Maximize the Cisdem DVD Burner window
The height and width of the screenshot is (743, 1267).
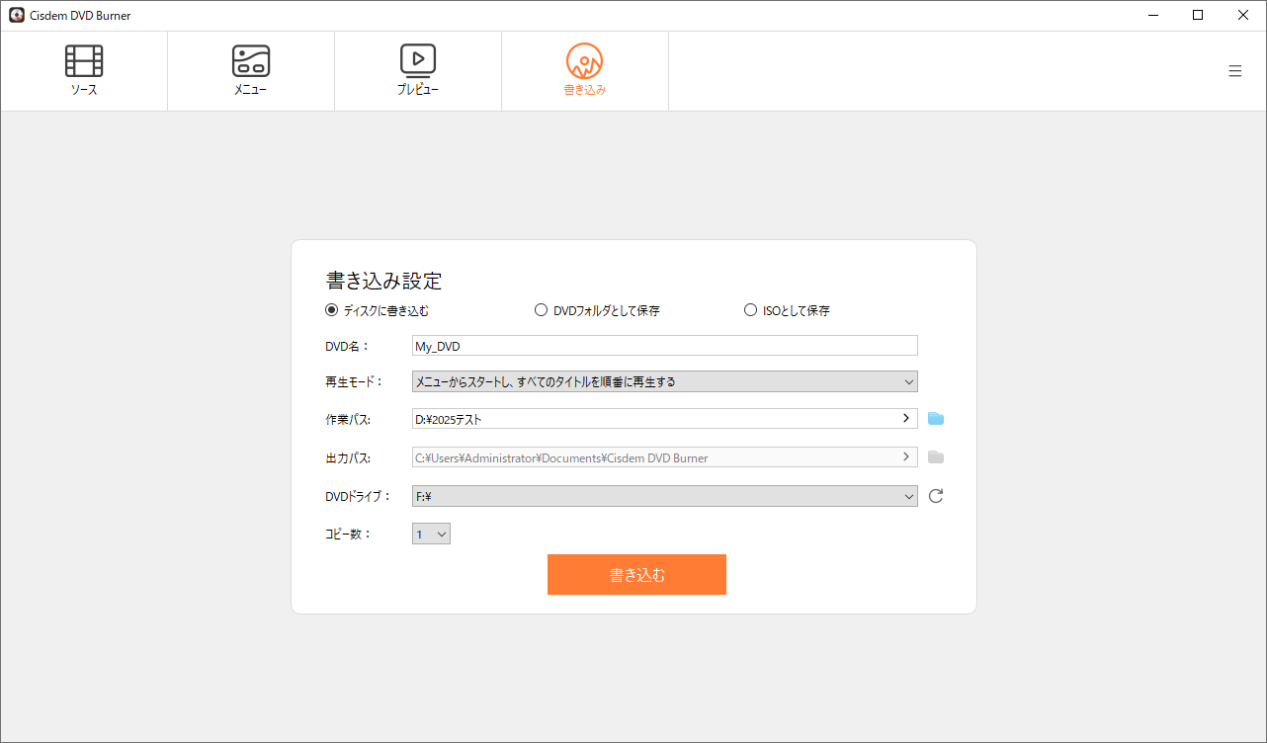[x=1198, y=15]
